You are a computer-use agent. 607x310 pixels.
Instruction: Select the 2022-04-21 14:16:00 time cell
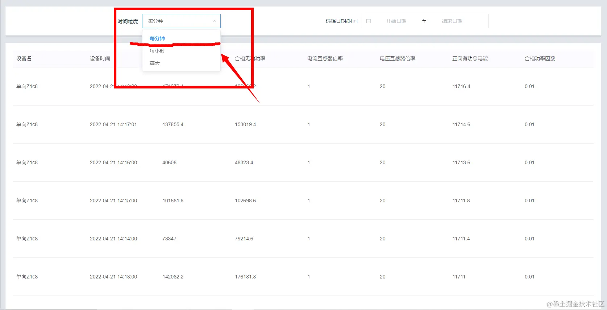[113, 162]
